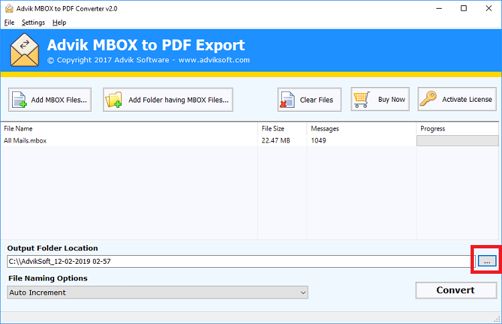Click the progress bar for All Mails.mbox
Screen dimensions: 502x324
pos(457,141)
